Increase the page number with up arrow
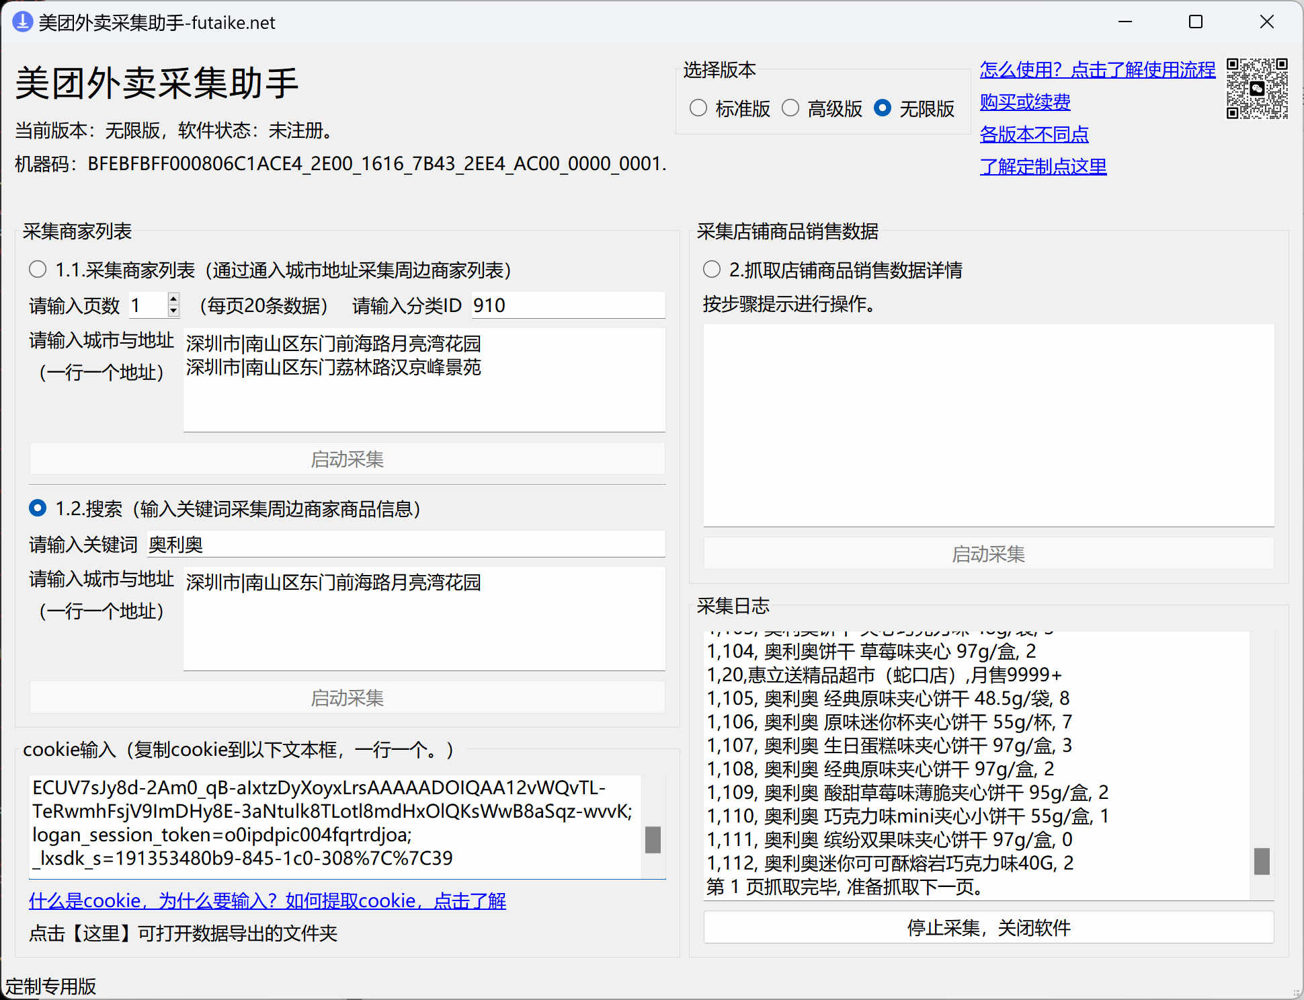This screenshot has height=1000, width=1304. (x=173, y=299)
